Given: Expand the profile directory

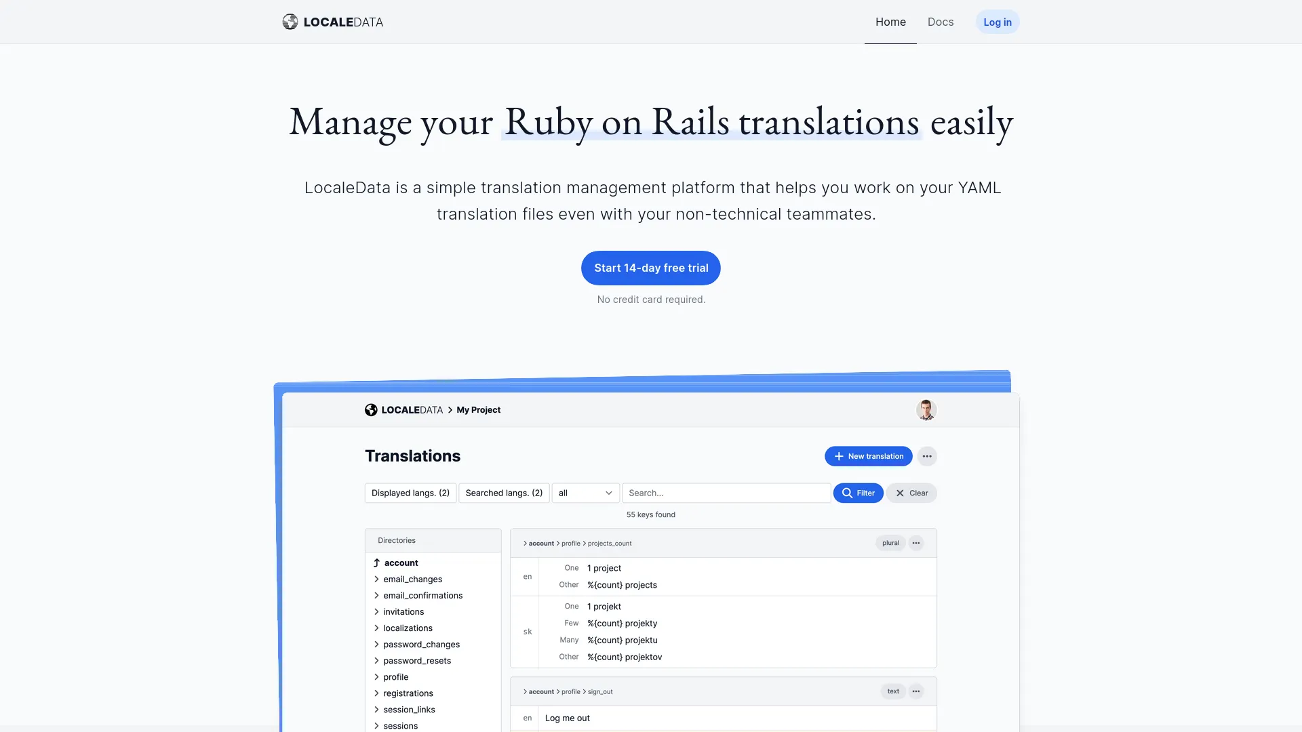Looking at the screenshot, I should [x=395, y=676].
